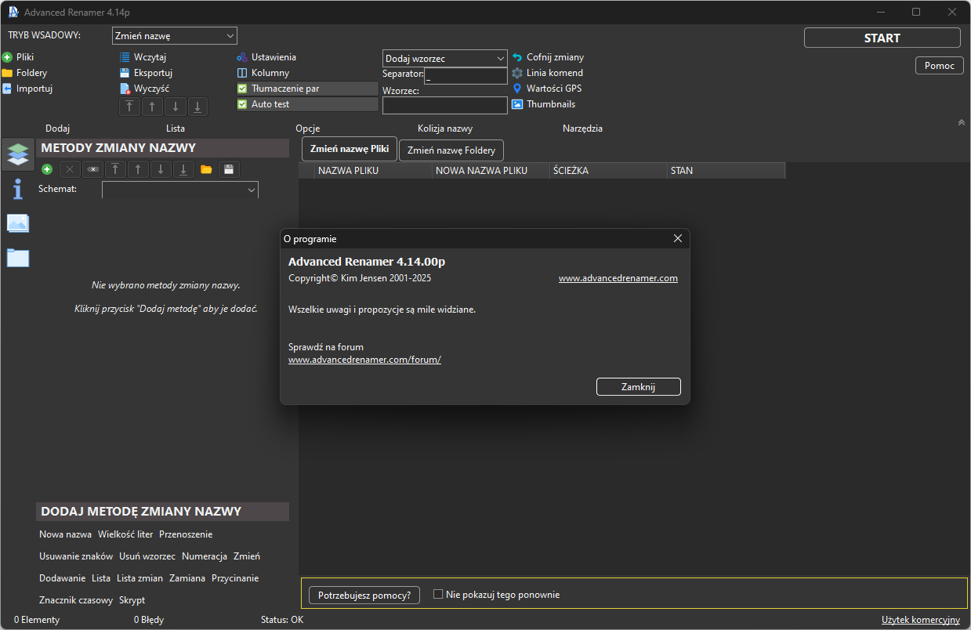Click the Użytek komercyjny link
This screenshot has width=971, height=630.
click(921, 620)
